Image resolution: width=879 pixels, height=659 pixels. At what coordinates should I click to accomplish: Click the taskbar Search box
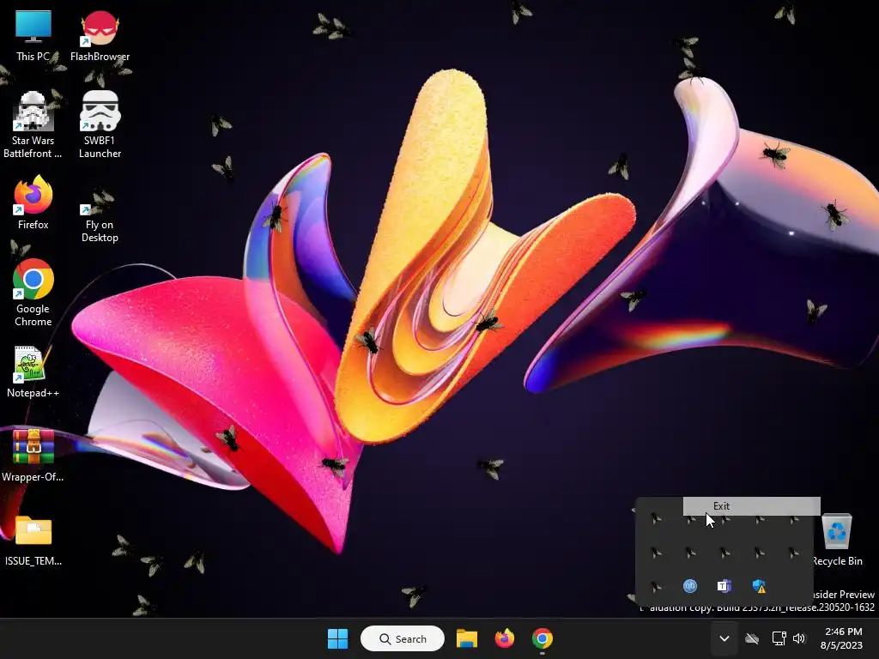[403, 638]
